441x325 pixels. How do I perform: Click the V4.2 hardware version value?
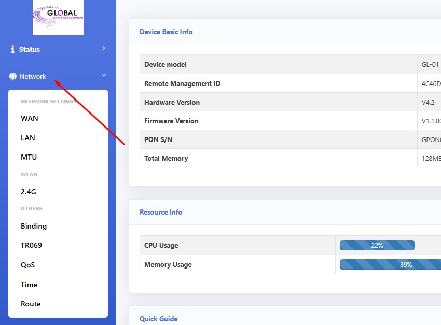428,102
